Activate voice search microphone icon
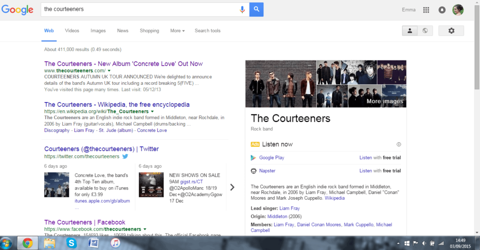Viewport: 480px width, 250px height. 242,9
